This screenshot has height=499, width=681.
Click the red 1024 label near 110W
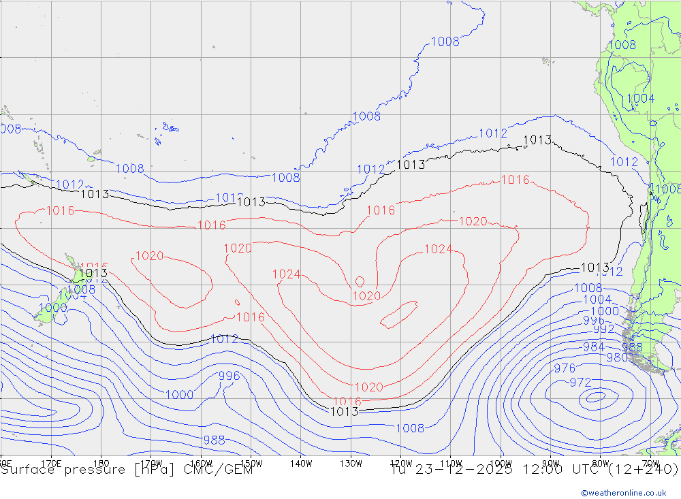pyautogui.click(x=438, y=249)
